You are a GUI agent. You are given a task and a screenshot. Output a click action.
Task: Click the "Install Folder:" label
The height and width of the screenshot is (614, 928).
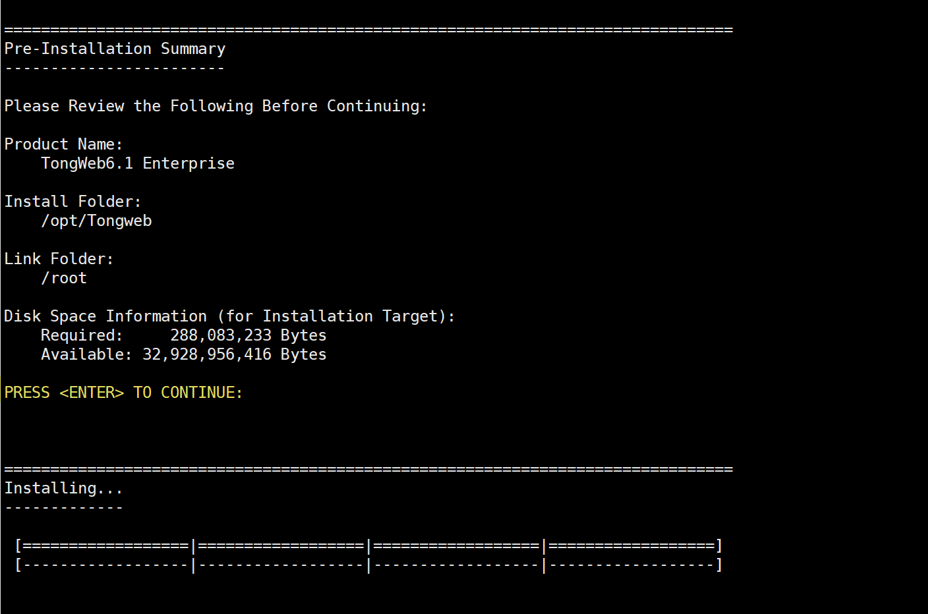(72, 202)
